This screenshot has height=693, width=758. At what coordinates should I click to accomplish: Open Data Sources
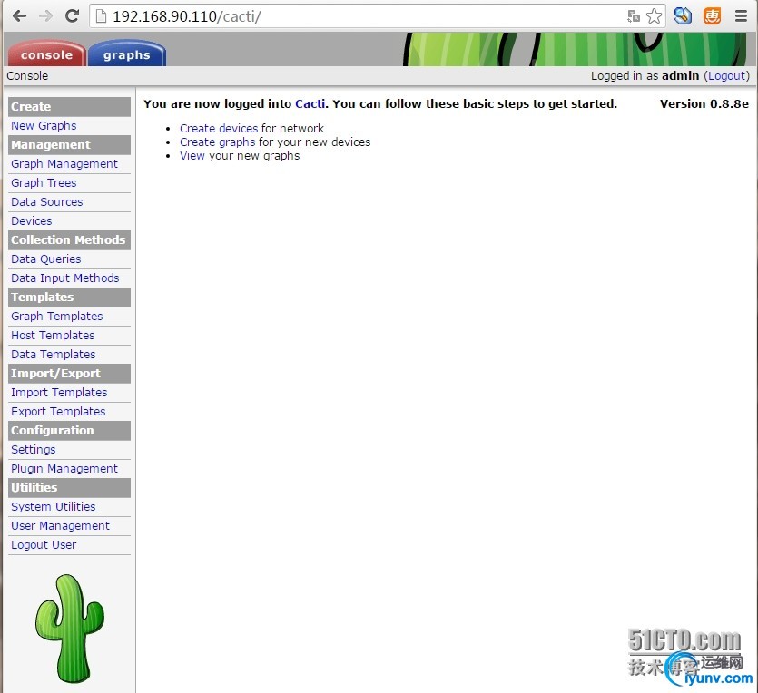47,202
